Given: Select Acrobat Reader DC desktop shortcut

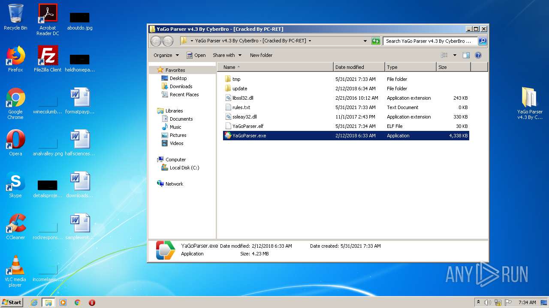Looking at the screenshot, I should pos(48,20).
